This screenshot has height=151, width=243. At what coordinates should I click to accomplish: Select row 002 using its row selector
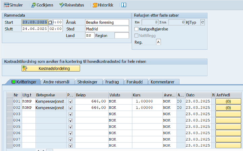point(10,108)
